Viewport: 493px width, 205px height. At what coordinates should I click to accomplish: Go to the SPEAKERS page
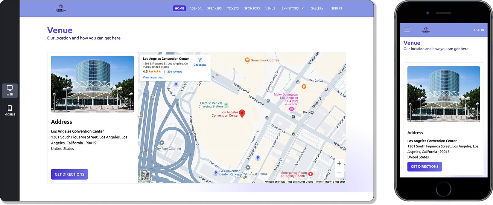tap(214, 8)
